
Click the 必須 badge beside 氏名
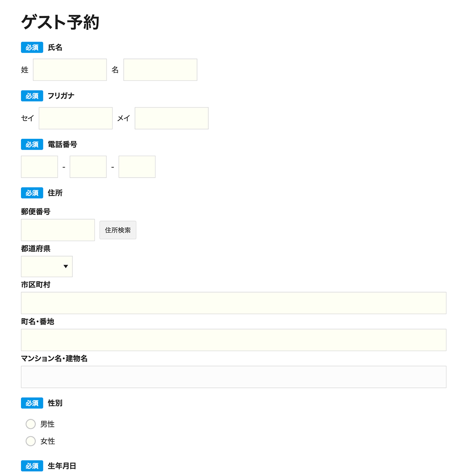coord(32,47)
